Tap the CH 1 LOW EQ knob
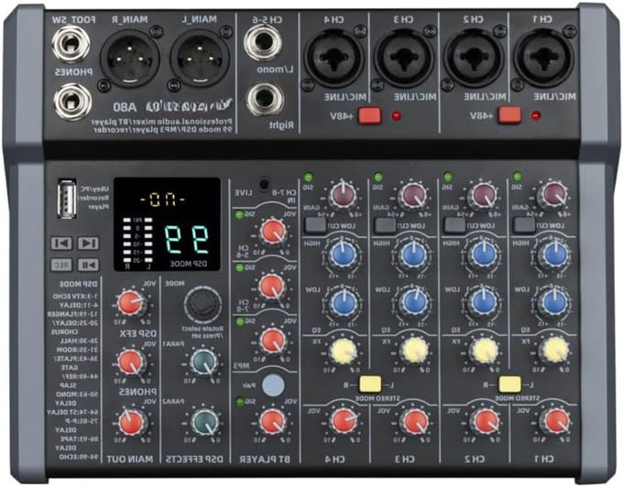Image resolution: width=623 pixels, height=486 pixels. 554,303
